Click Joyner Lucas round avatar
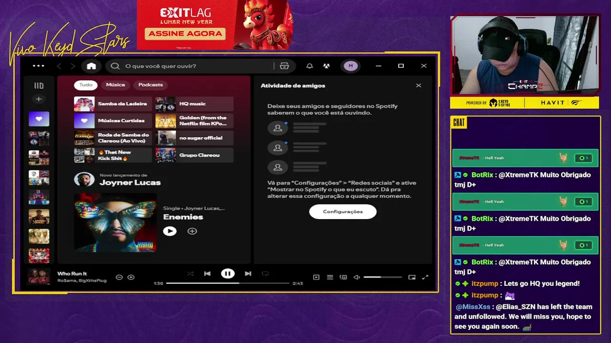This screenshot has width=611, height=343. point(84,180)
